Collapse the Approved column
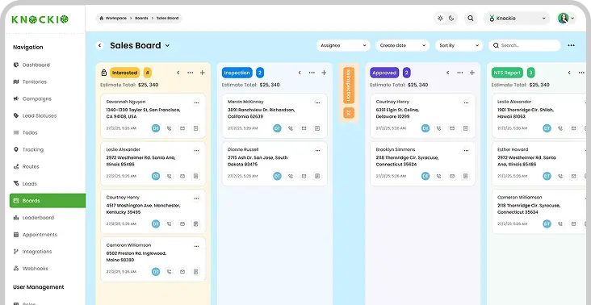The width and height of the screenshot is (591, 305). point(448,73)
